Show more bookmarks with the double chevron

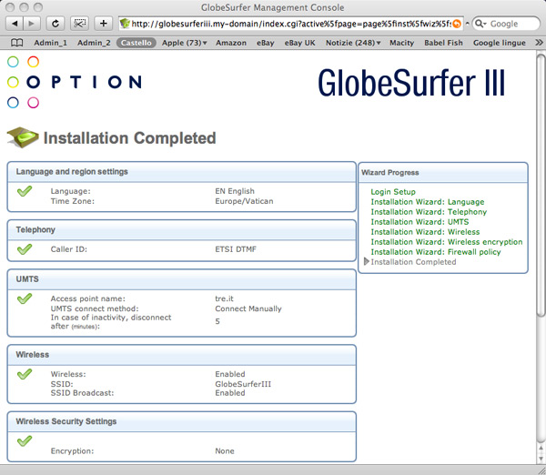click(x=539, y=43)
